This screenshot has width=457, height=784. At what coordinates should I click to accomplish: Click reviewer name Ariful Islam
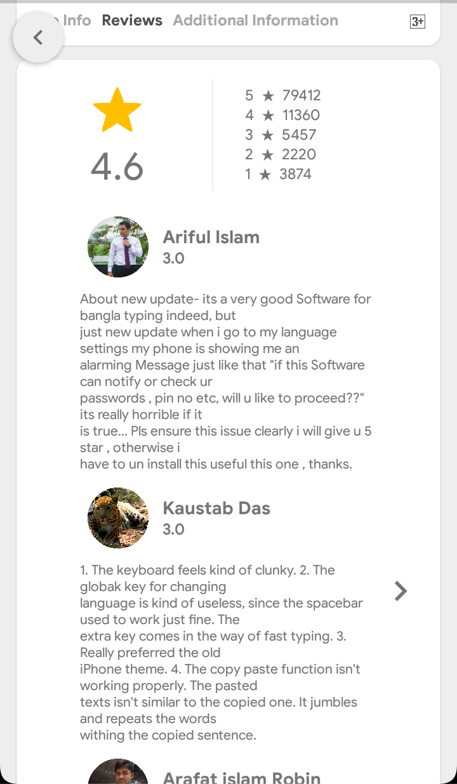tap(211, 237)
